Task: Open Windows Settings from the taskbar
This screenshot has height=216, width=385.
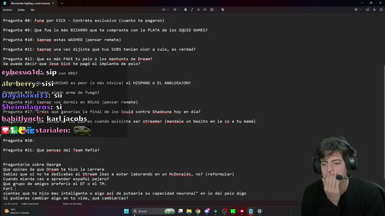Action: (x=260, y=211)
